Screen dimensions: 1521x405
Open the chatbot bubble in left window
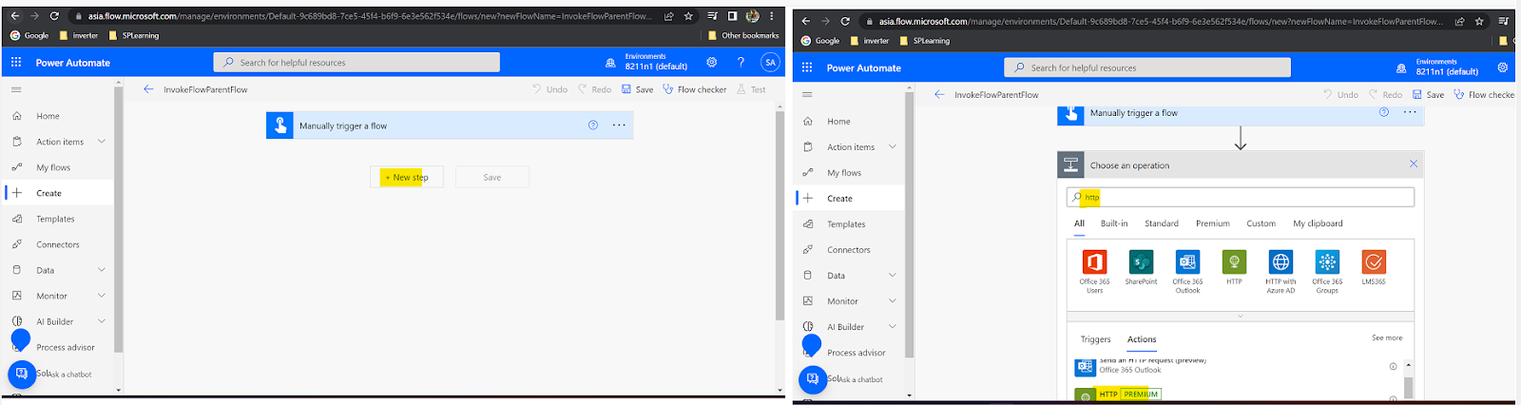point(22,374)
